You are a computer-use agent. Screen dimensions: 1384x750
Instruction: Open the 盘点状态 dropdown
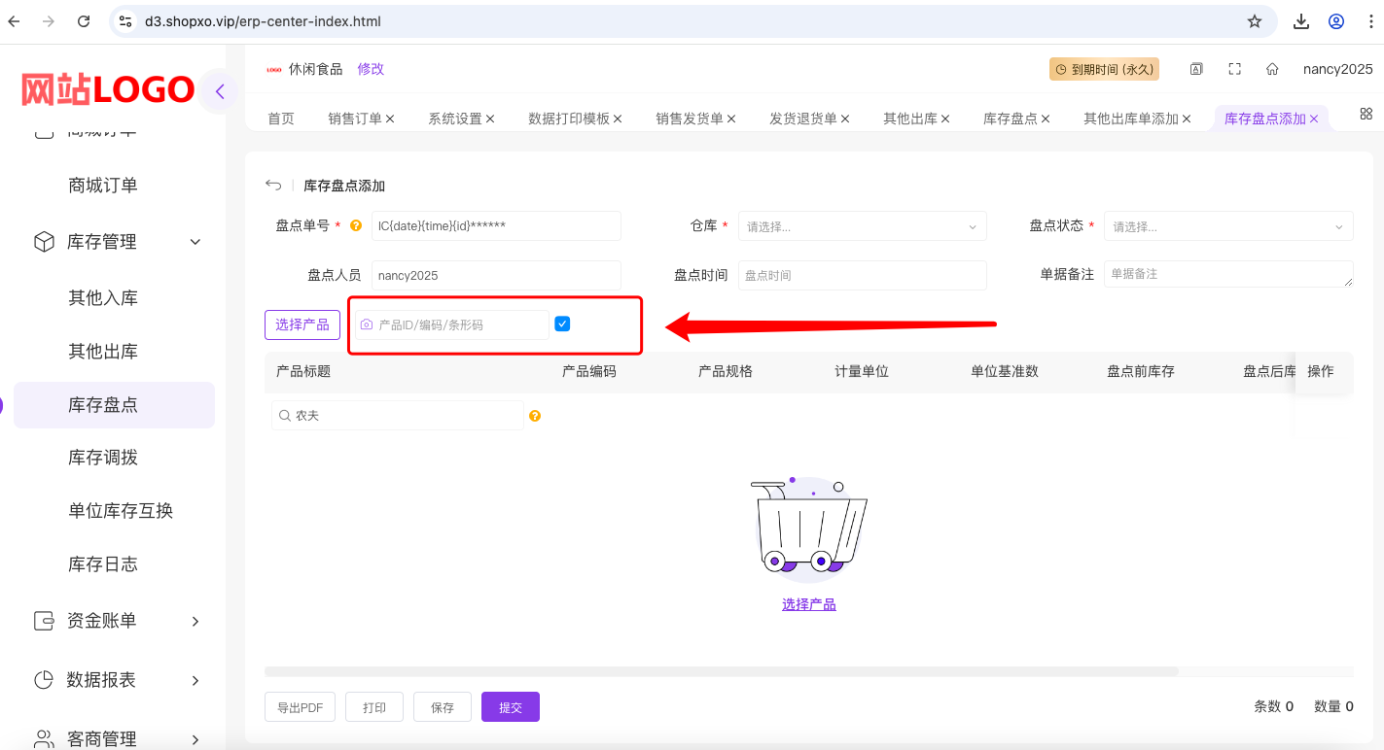click(x=1228, y=226)
